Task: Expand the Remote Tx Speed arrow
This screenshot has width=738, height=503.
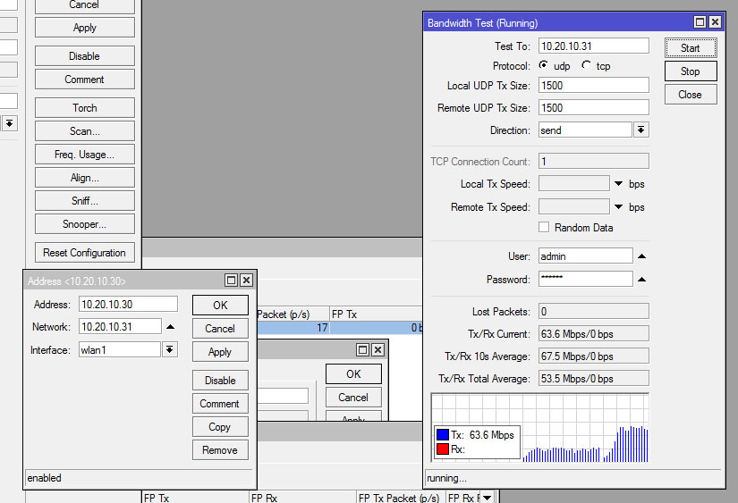Action: tap(618, 207)
